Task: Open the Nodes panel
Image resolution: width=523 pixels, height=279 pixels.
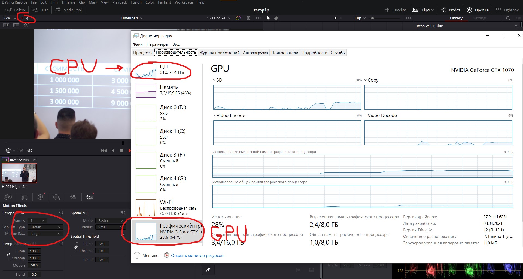Action: (450, 10)
